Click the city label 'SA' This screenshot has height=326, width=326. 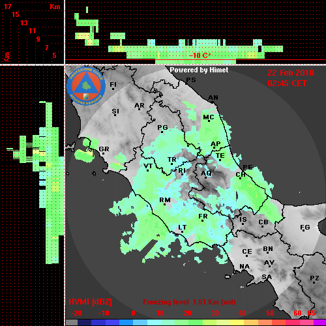267,277
